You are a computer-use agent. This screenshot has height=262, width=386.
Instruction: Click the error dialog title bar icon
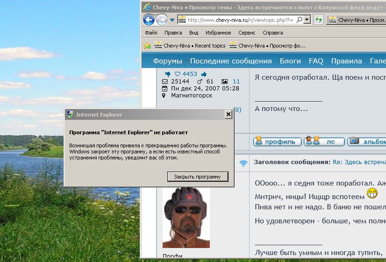coord(70,114)
